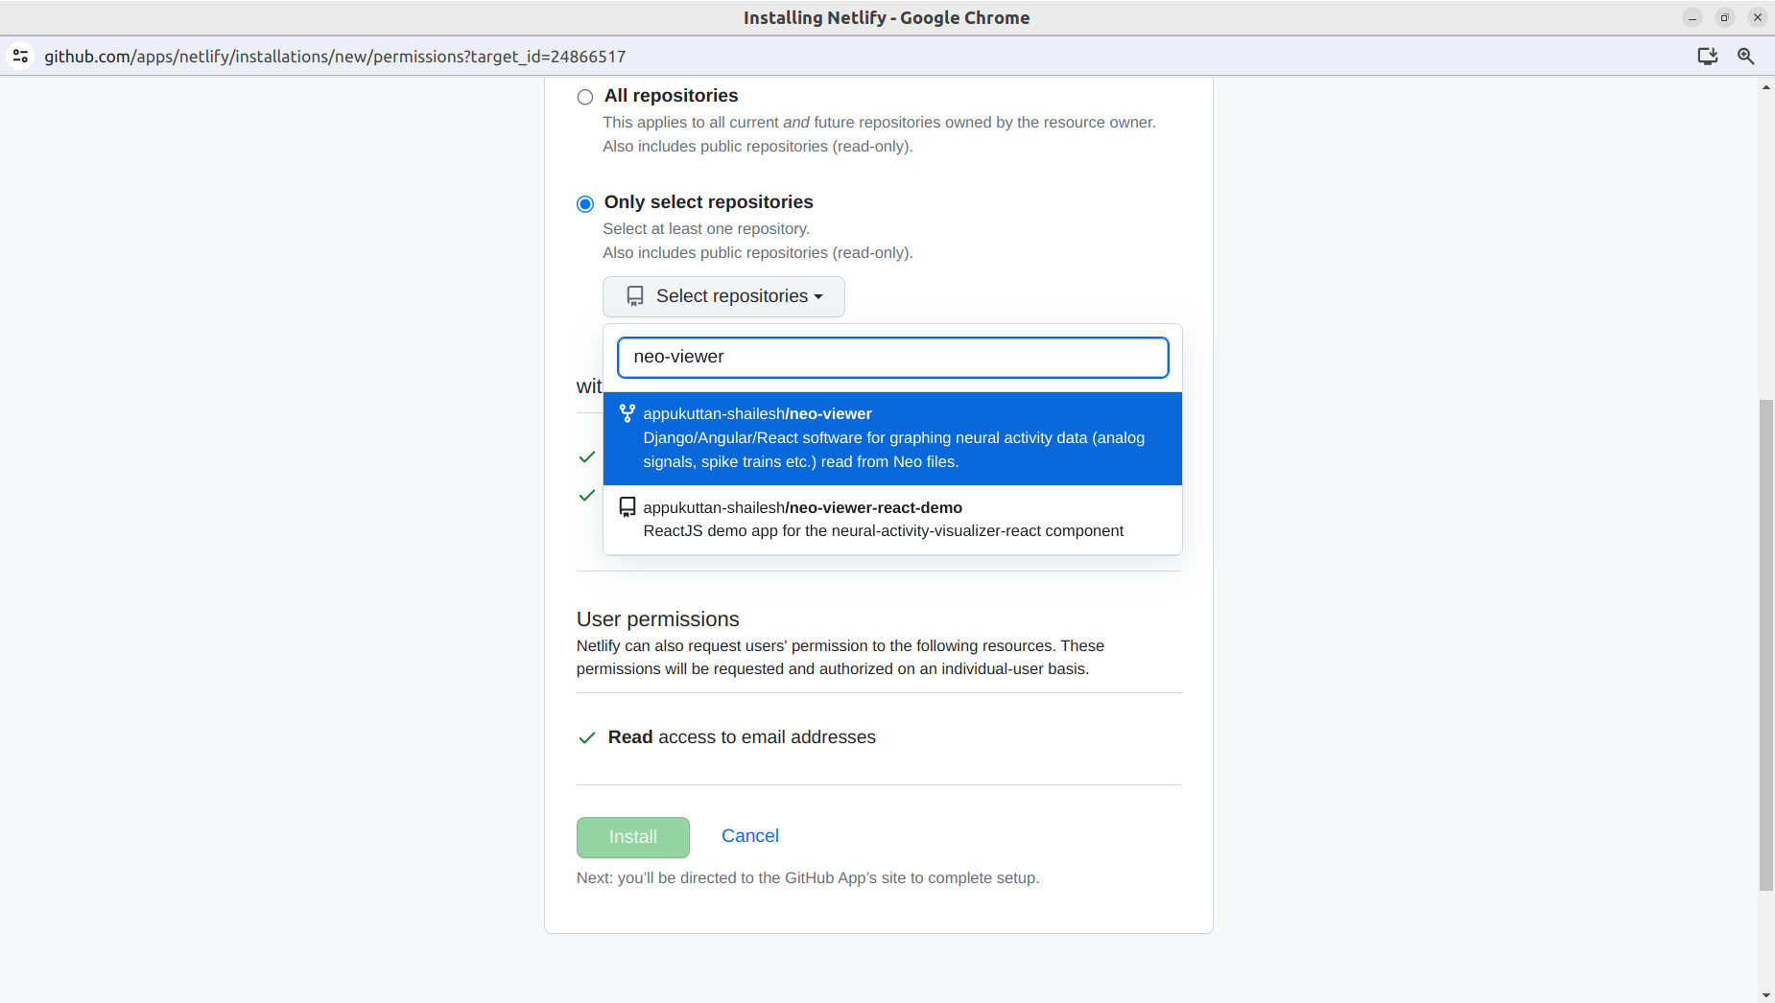This screenshot has width=1775, height=1003.
Task: Click inside the neo-viewer search field
Action: tap(892, 357)
